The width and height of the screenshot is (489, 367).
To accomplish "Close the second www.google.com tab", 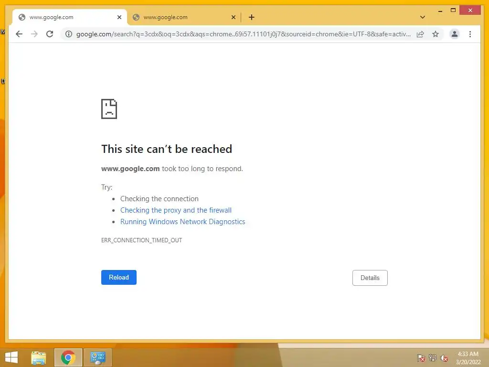I will (x=233, y=17).
